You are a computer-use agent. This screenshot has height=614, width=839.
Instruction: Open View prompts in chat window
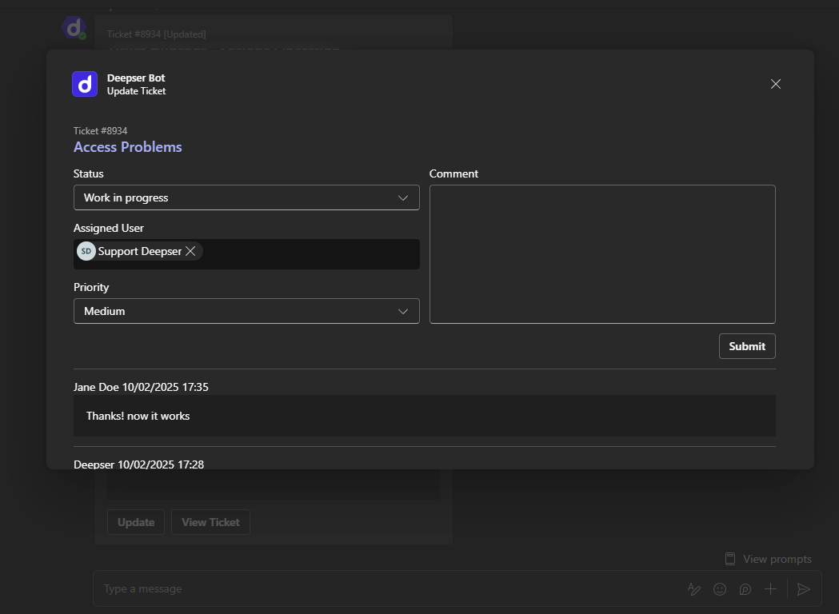point(768,559)
